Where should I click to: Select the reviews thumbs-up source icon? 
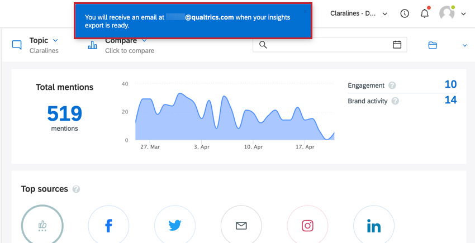(42, 226)
